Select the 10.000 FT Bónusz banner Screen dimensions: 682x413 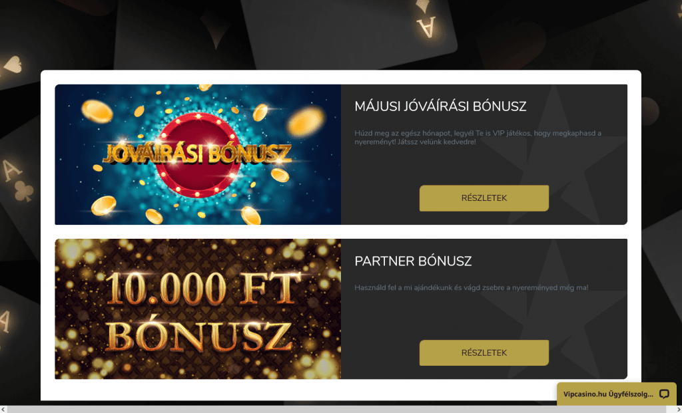pyautogui.click(x=198, y=309)
